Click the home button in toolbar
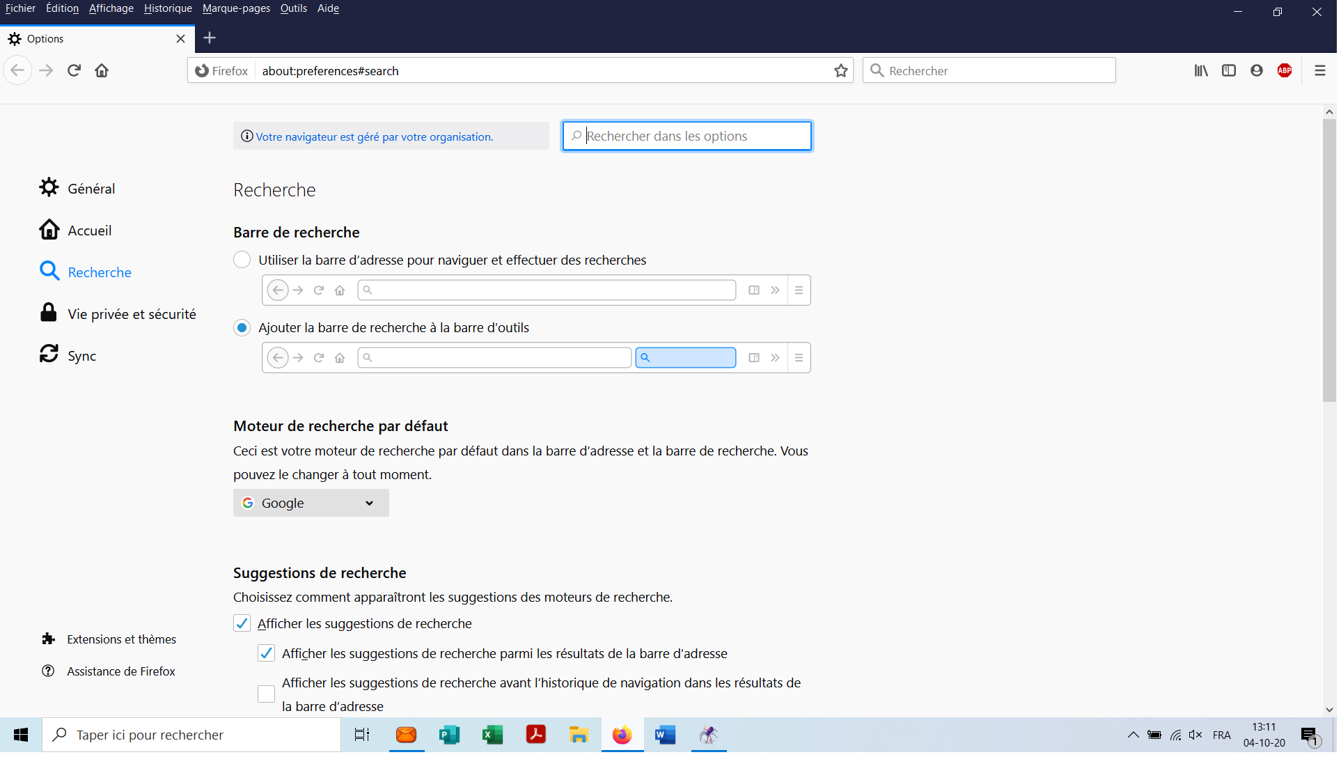 click(x=102, y=70)
